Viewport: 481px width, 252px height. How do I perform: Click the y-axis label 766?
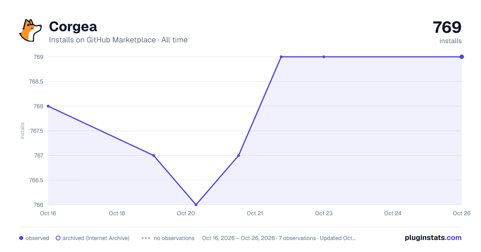(38, 205)
